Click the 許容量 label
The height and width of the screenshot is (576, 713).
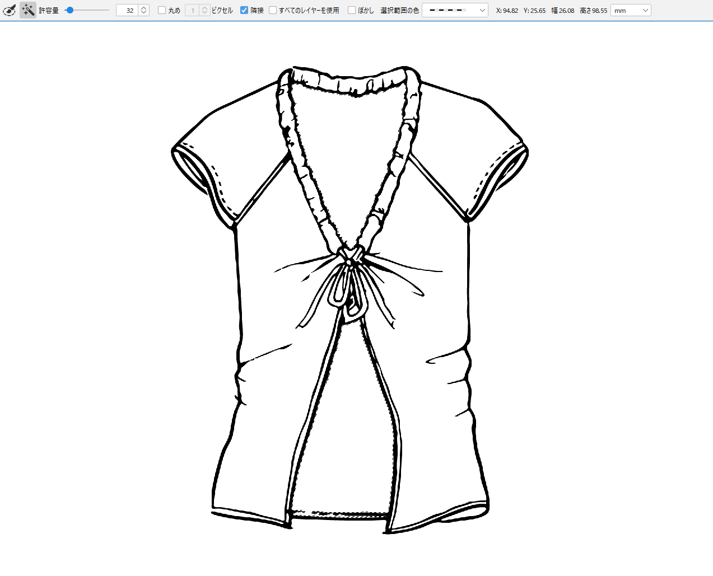tap(49, 10)
